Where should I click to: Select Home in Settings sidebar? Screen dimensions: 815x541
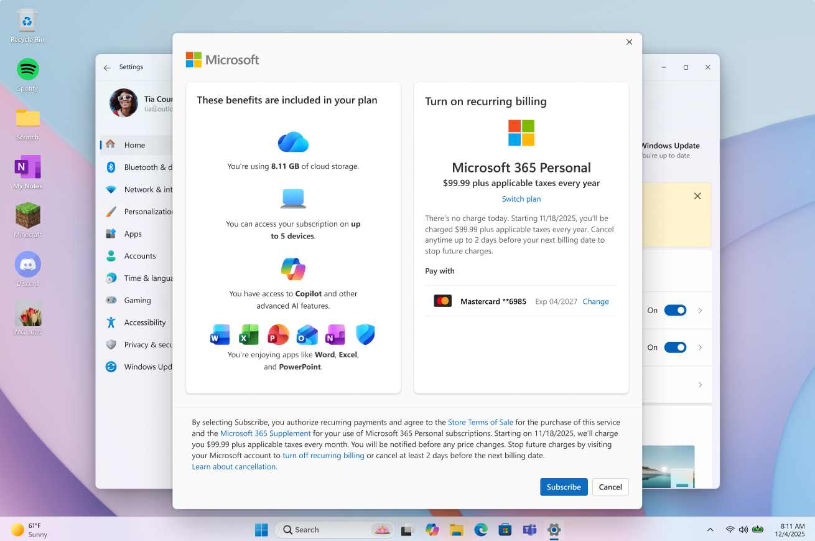136,145
